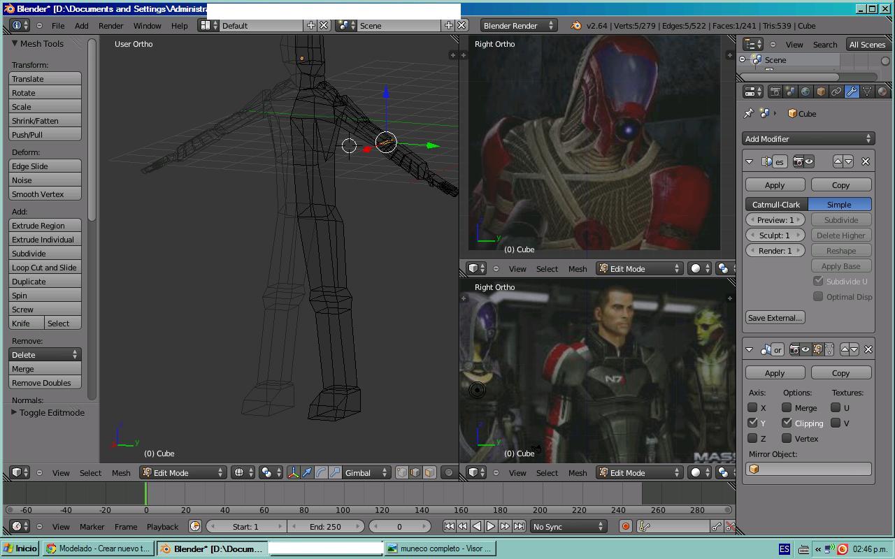
Task: Toggle the 3D manipulator axes icon
Action: click(294, 473)
